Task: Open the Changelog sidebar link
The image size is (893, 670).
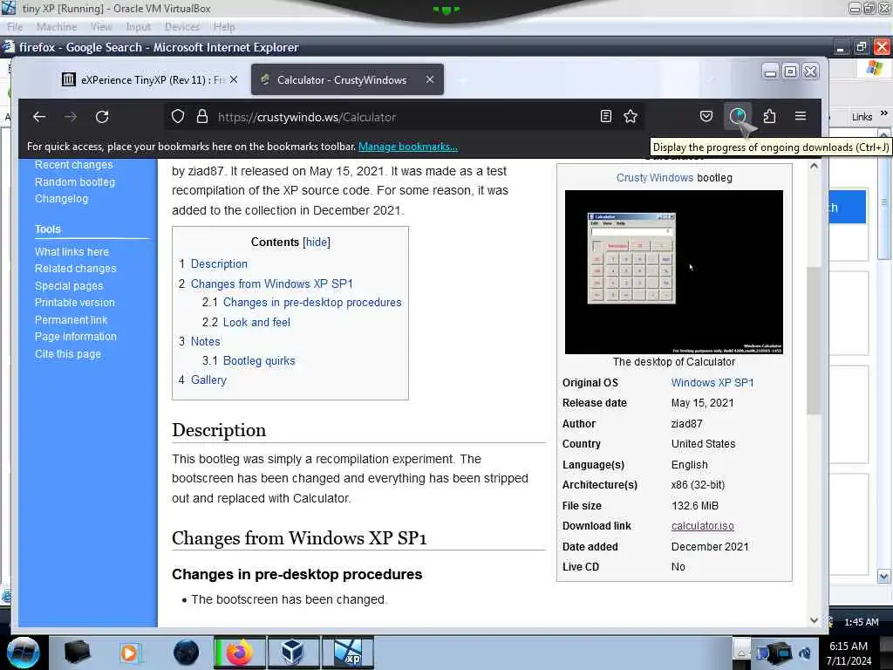Action: coord(62,199)
